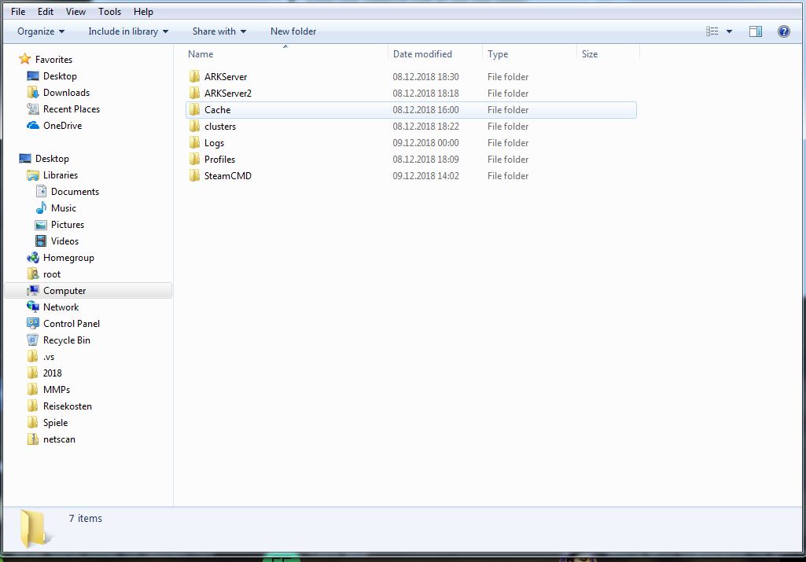Open the Reisekosten folder in sidebar
Viewport: 806px width, 562px height.
point(68,406)
